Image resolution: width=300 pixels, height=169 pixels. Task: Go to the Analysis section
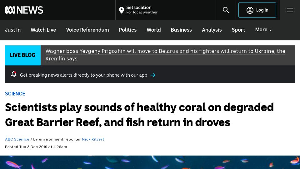[x=212, y=30]
